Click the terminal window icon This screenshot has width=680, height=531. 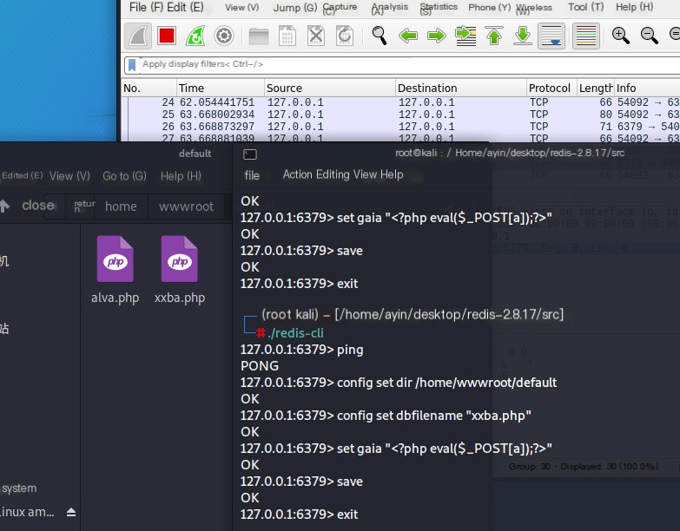(x=250, y=154)
